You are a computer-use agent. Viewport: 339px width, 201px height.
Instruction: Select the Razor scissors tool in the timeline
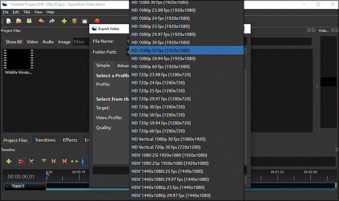tap(31, 161)
